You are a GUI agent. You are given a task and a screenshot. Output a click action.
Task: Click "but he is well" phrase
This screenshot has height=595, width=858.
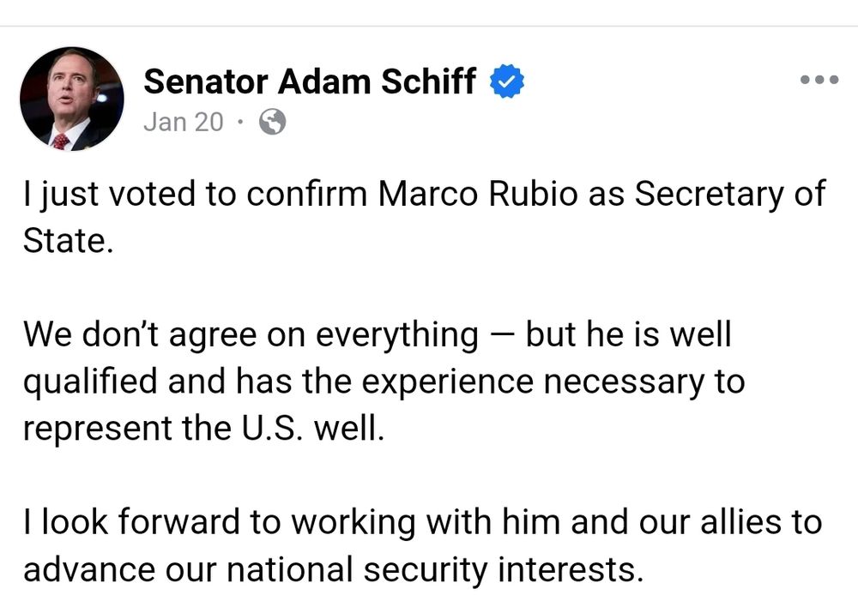coord(628,334)
